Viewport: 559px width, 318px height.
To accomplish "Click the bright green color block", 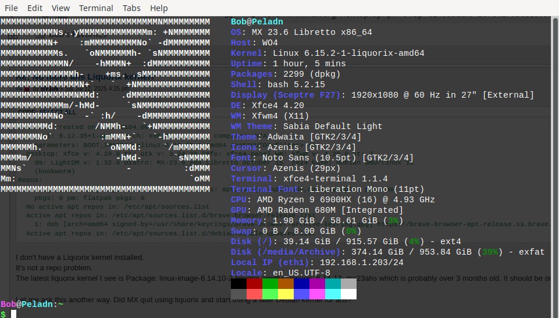I will pos(270,294).
